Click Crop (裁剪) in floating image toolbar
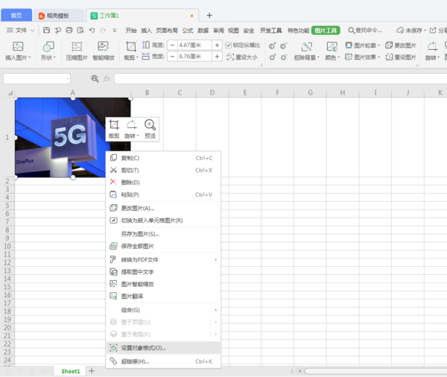Screen dimensions: 447x377 click(x=114, y=129)
